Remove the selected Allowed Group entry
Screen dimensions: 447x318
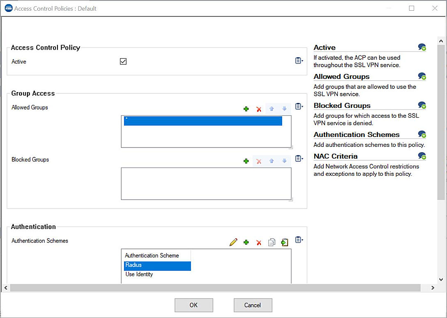259,109
